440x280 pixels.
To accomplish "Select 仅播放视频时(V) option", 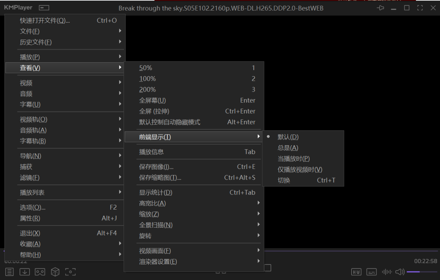I will click(303, 170).
